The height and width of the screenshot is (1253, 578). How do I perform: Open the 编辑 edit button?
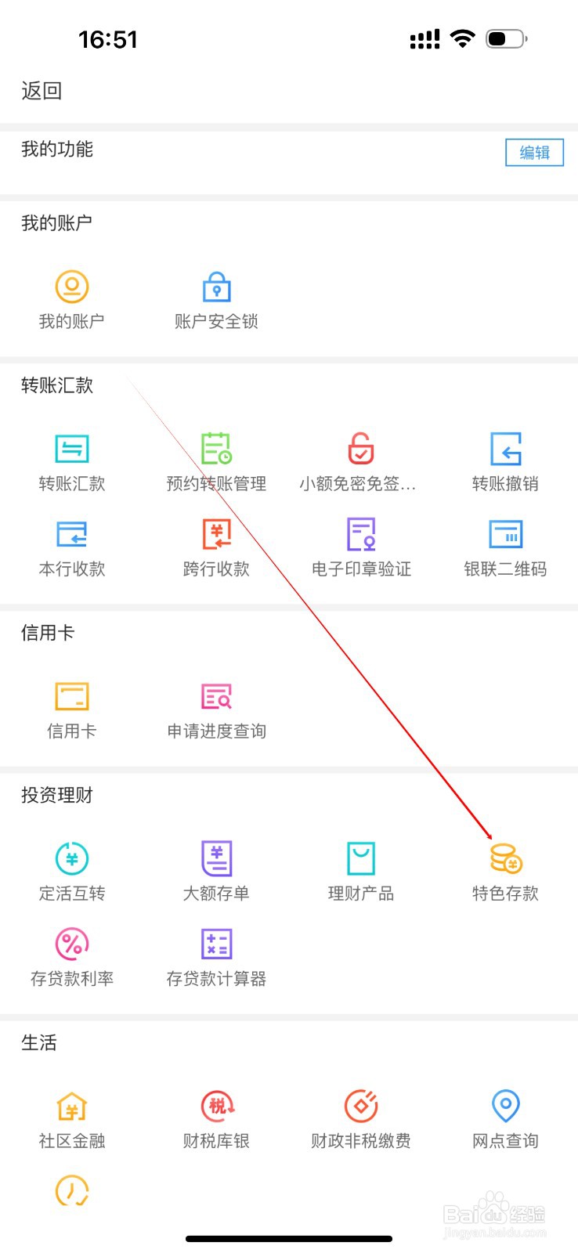[535, 153]
